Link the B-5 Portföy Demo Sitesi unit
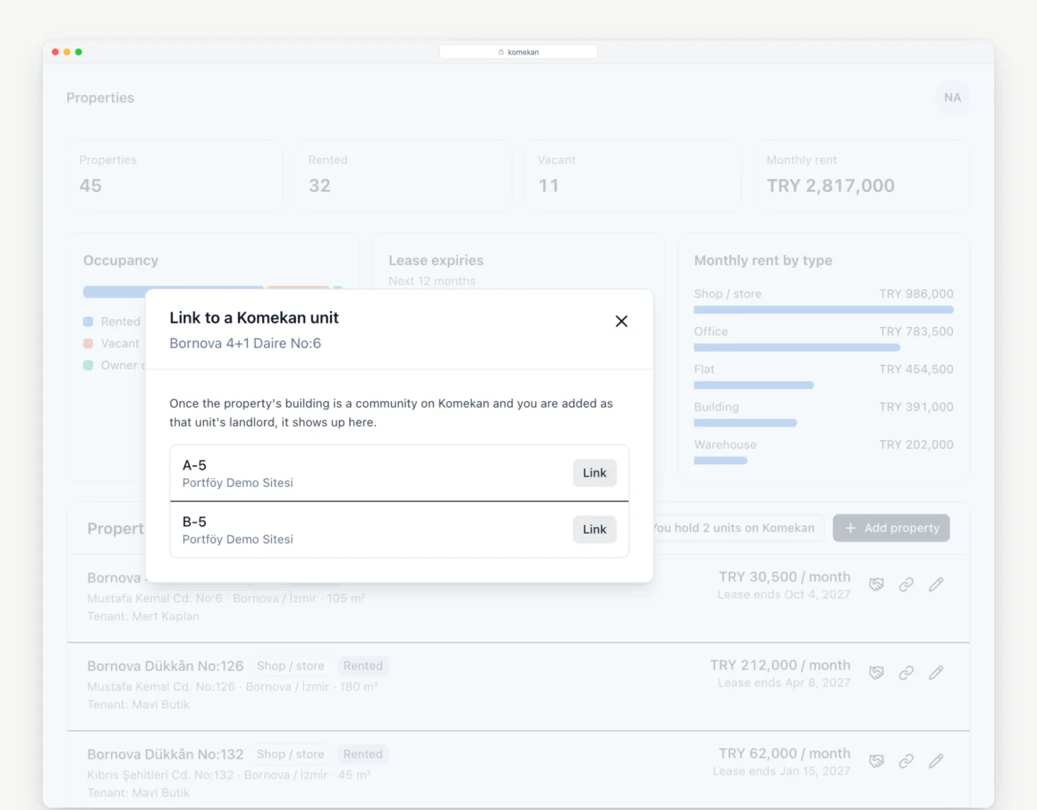This screenshot has width=1037, height=810. 594,529
